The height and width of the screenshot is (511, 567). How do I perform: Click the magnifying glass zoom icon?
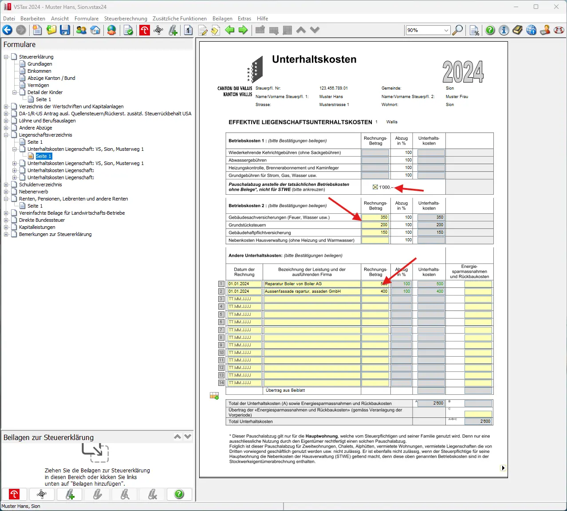click(457, 30)
